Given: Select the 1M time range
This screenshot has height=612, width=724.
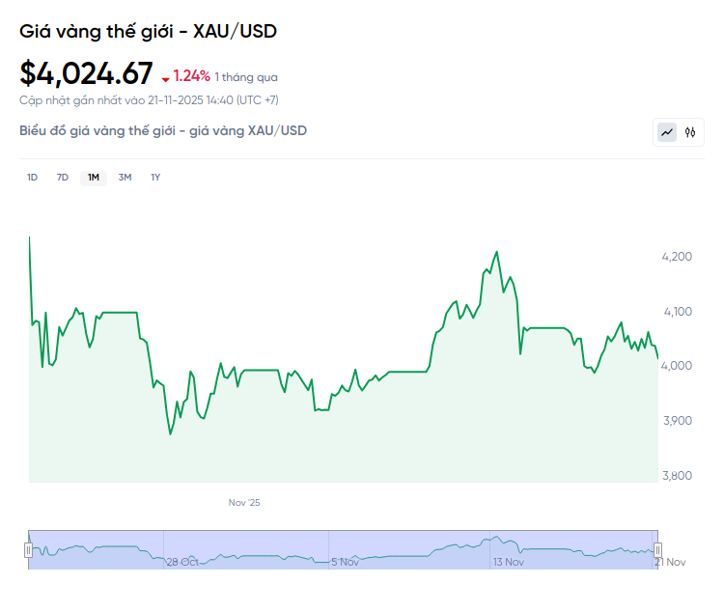Looking at the screenshot, I should [x=94, y=177].
